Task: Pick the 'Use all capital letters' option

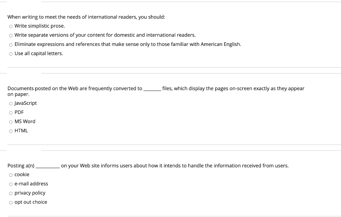Action: click(x=11, y=53)
